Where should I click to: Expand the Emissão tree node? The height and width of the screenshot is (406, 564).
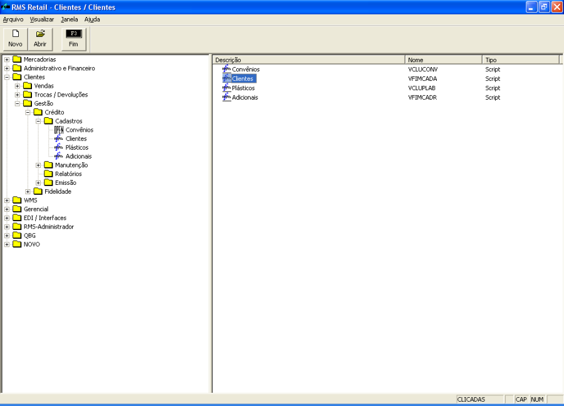38,183
